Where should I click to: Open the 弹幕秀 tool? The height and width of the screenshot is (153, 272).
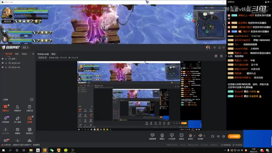point(17,131)
